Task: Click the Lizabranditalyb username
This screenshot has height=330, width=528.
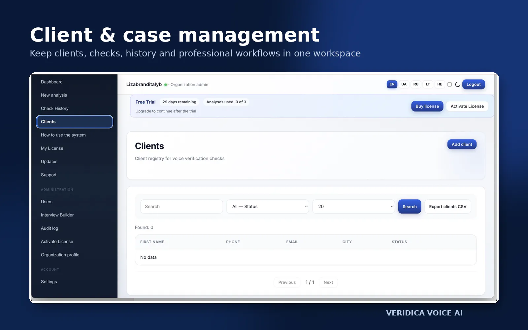Action: 144,84
